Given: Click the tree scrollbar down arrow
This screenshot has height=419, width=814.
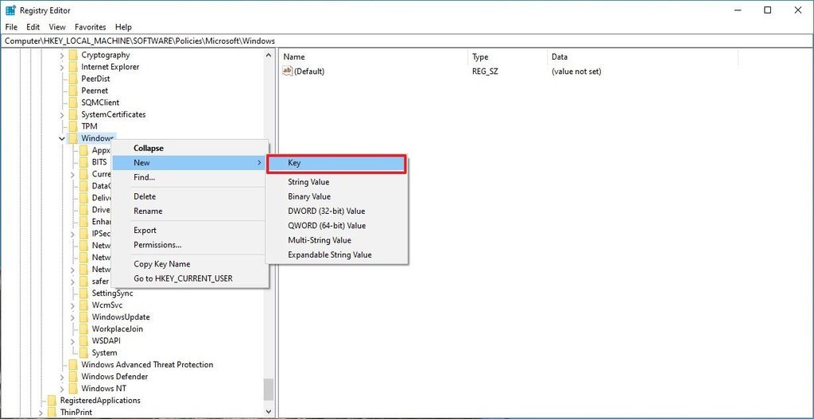Looking at the screenshot, I should [x=269, y=412].
